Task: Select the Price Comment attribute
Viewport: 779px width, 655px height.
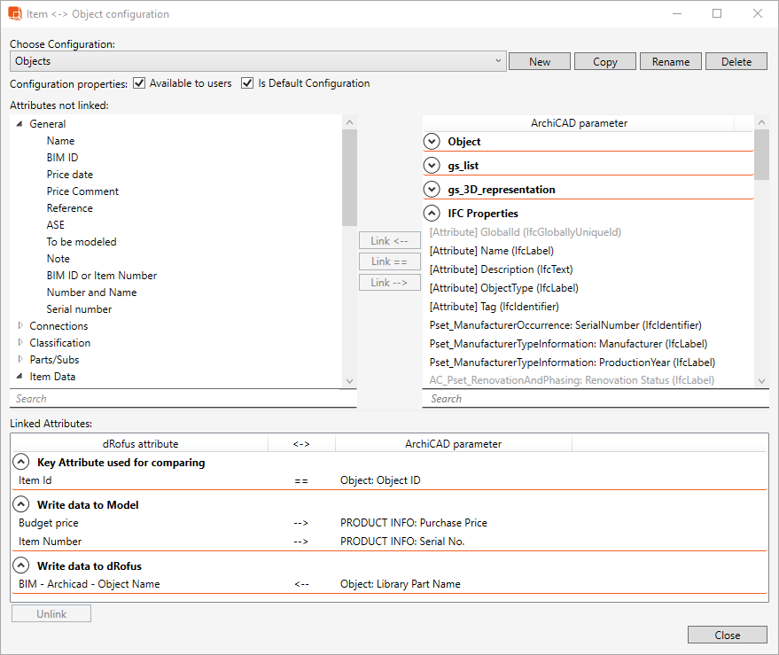Action: (82, 191)
